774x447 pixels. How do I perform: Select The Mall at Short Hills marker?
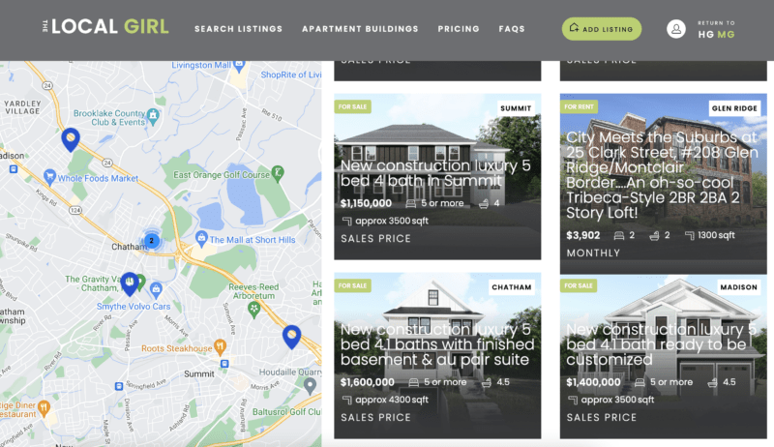coord(201,238)
